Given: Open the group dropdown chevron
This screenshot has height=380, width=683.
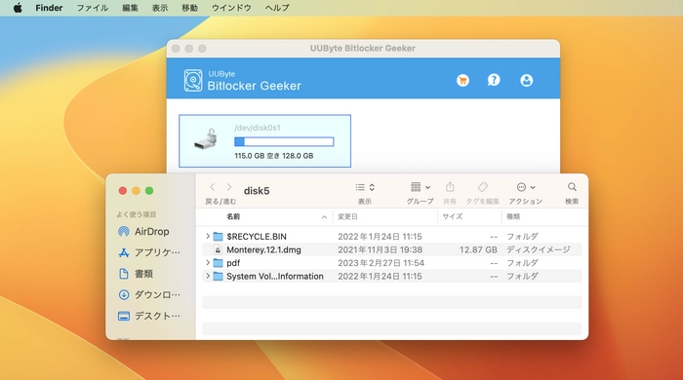Looking at the screenshot, I should tap(427, 187).
